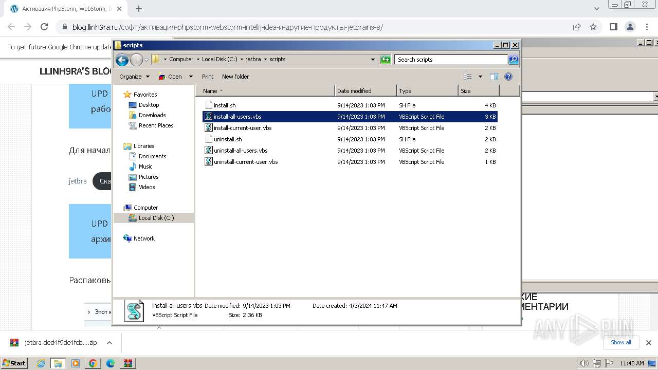
Task: Toggle the preview pane
Action: pos(494,77)
